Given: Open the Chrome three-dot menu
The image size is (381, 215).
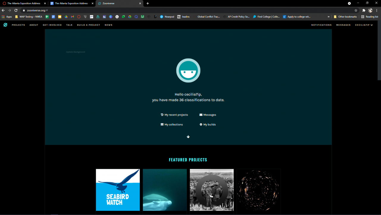Looking at the screenshot, I should click(x=377, y=10).
